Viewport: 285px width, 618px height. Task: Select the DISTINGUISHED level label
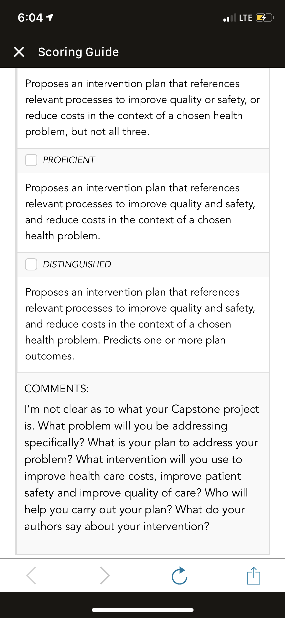77,264
